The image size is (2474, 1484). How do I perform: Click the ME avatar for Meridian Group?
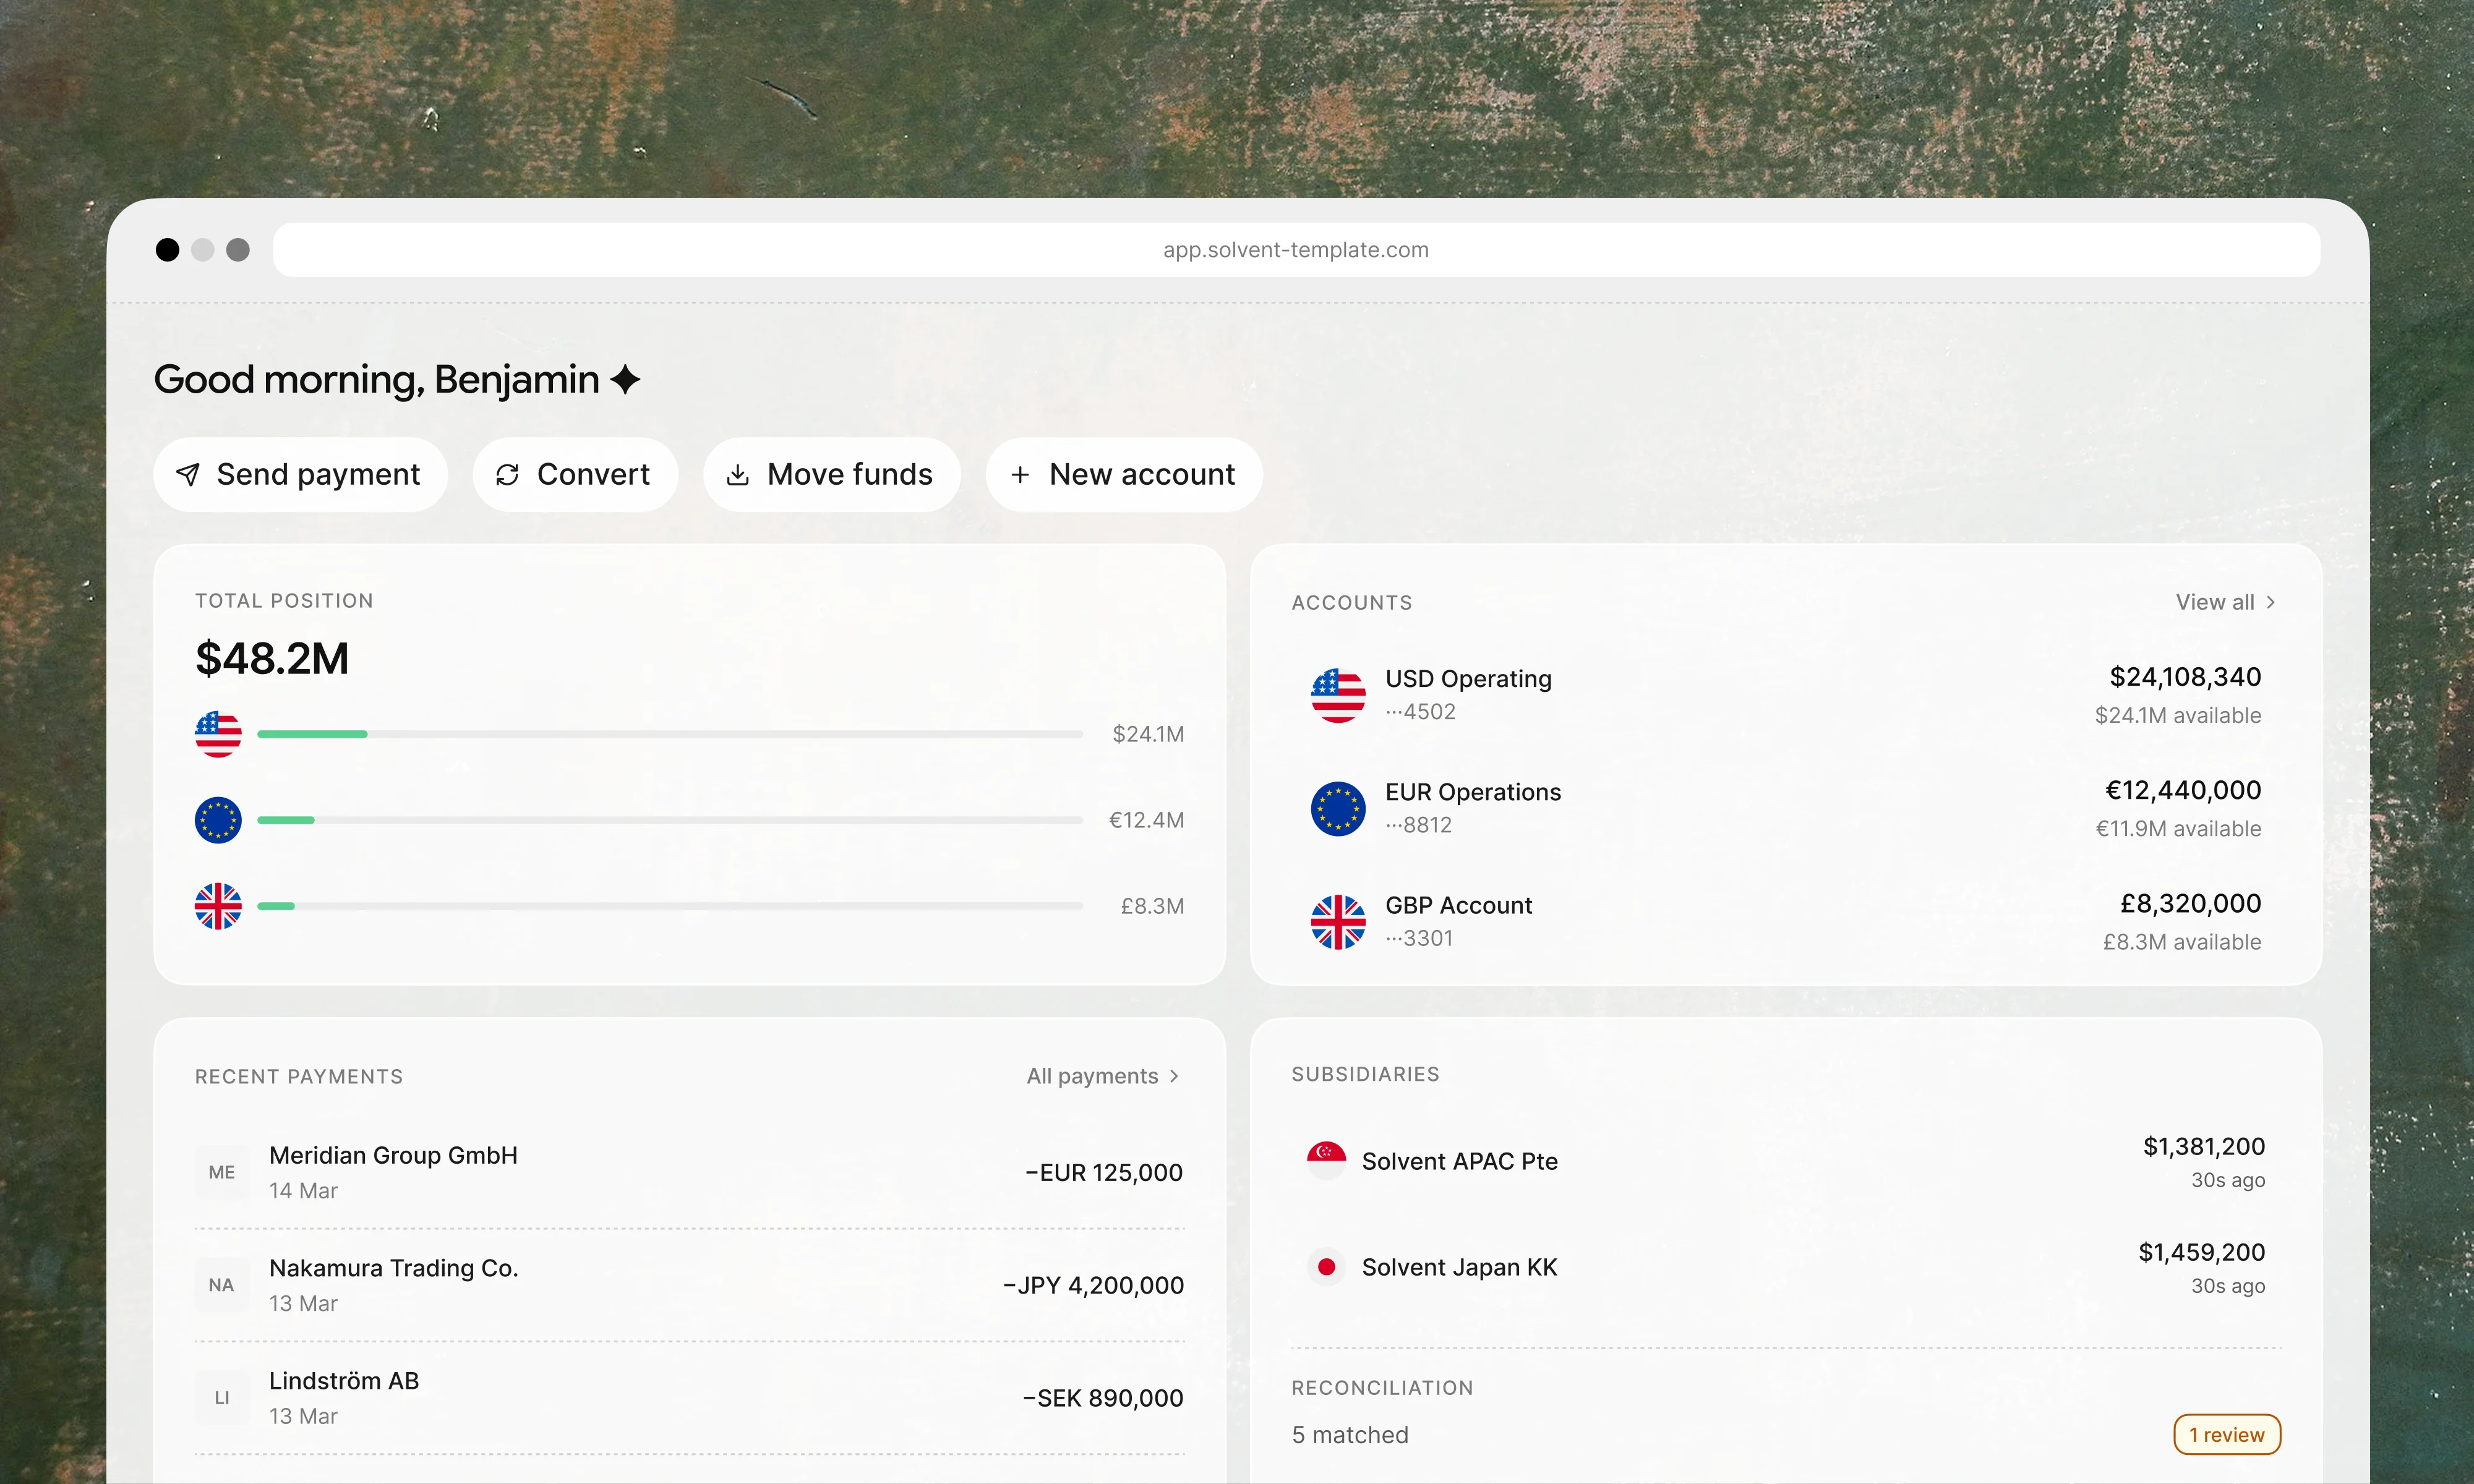[x=222, y=1172]
